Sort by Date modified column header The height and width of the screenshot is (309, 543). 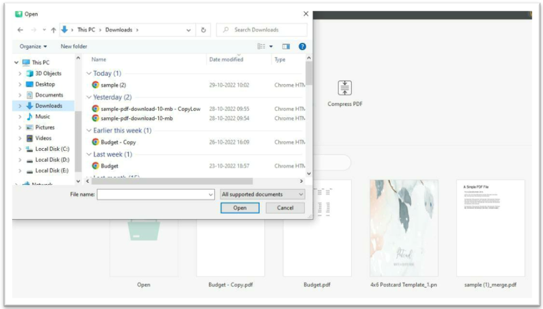pyautogui.click(x=226, y=59)
